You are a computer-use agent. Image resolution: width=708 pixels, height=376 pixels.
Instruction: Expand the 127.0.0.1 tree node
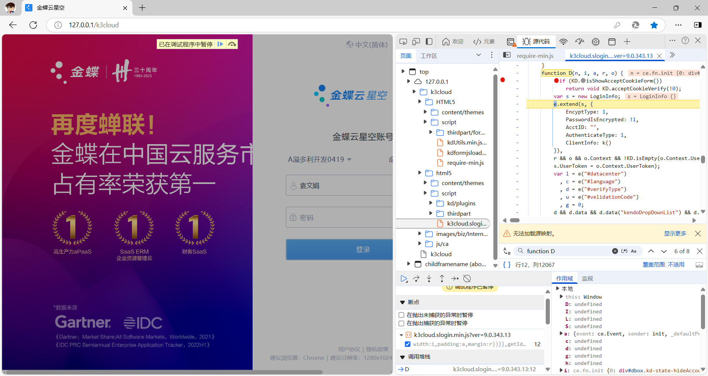coord(409,81)
